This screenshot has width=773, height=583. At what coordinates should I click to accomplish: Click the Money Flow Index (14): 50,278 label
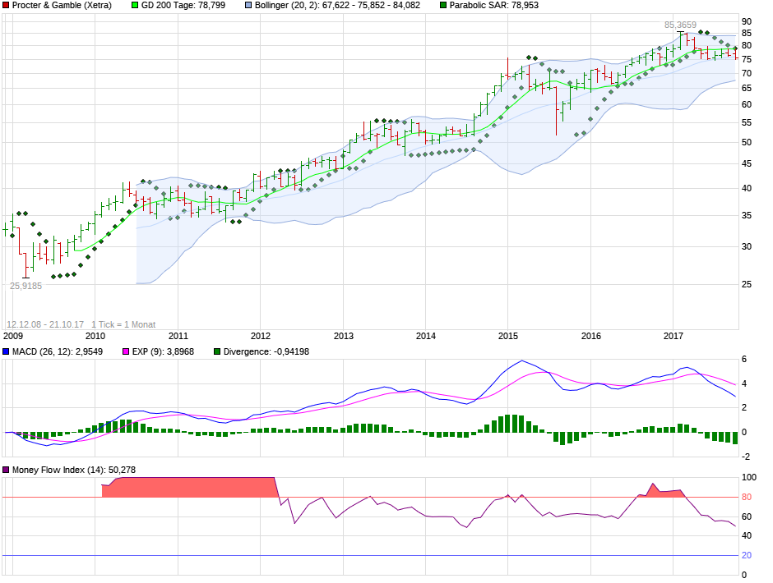74,470
